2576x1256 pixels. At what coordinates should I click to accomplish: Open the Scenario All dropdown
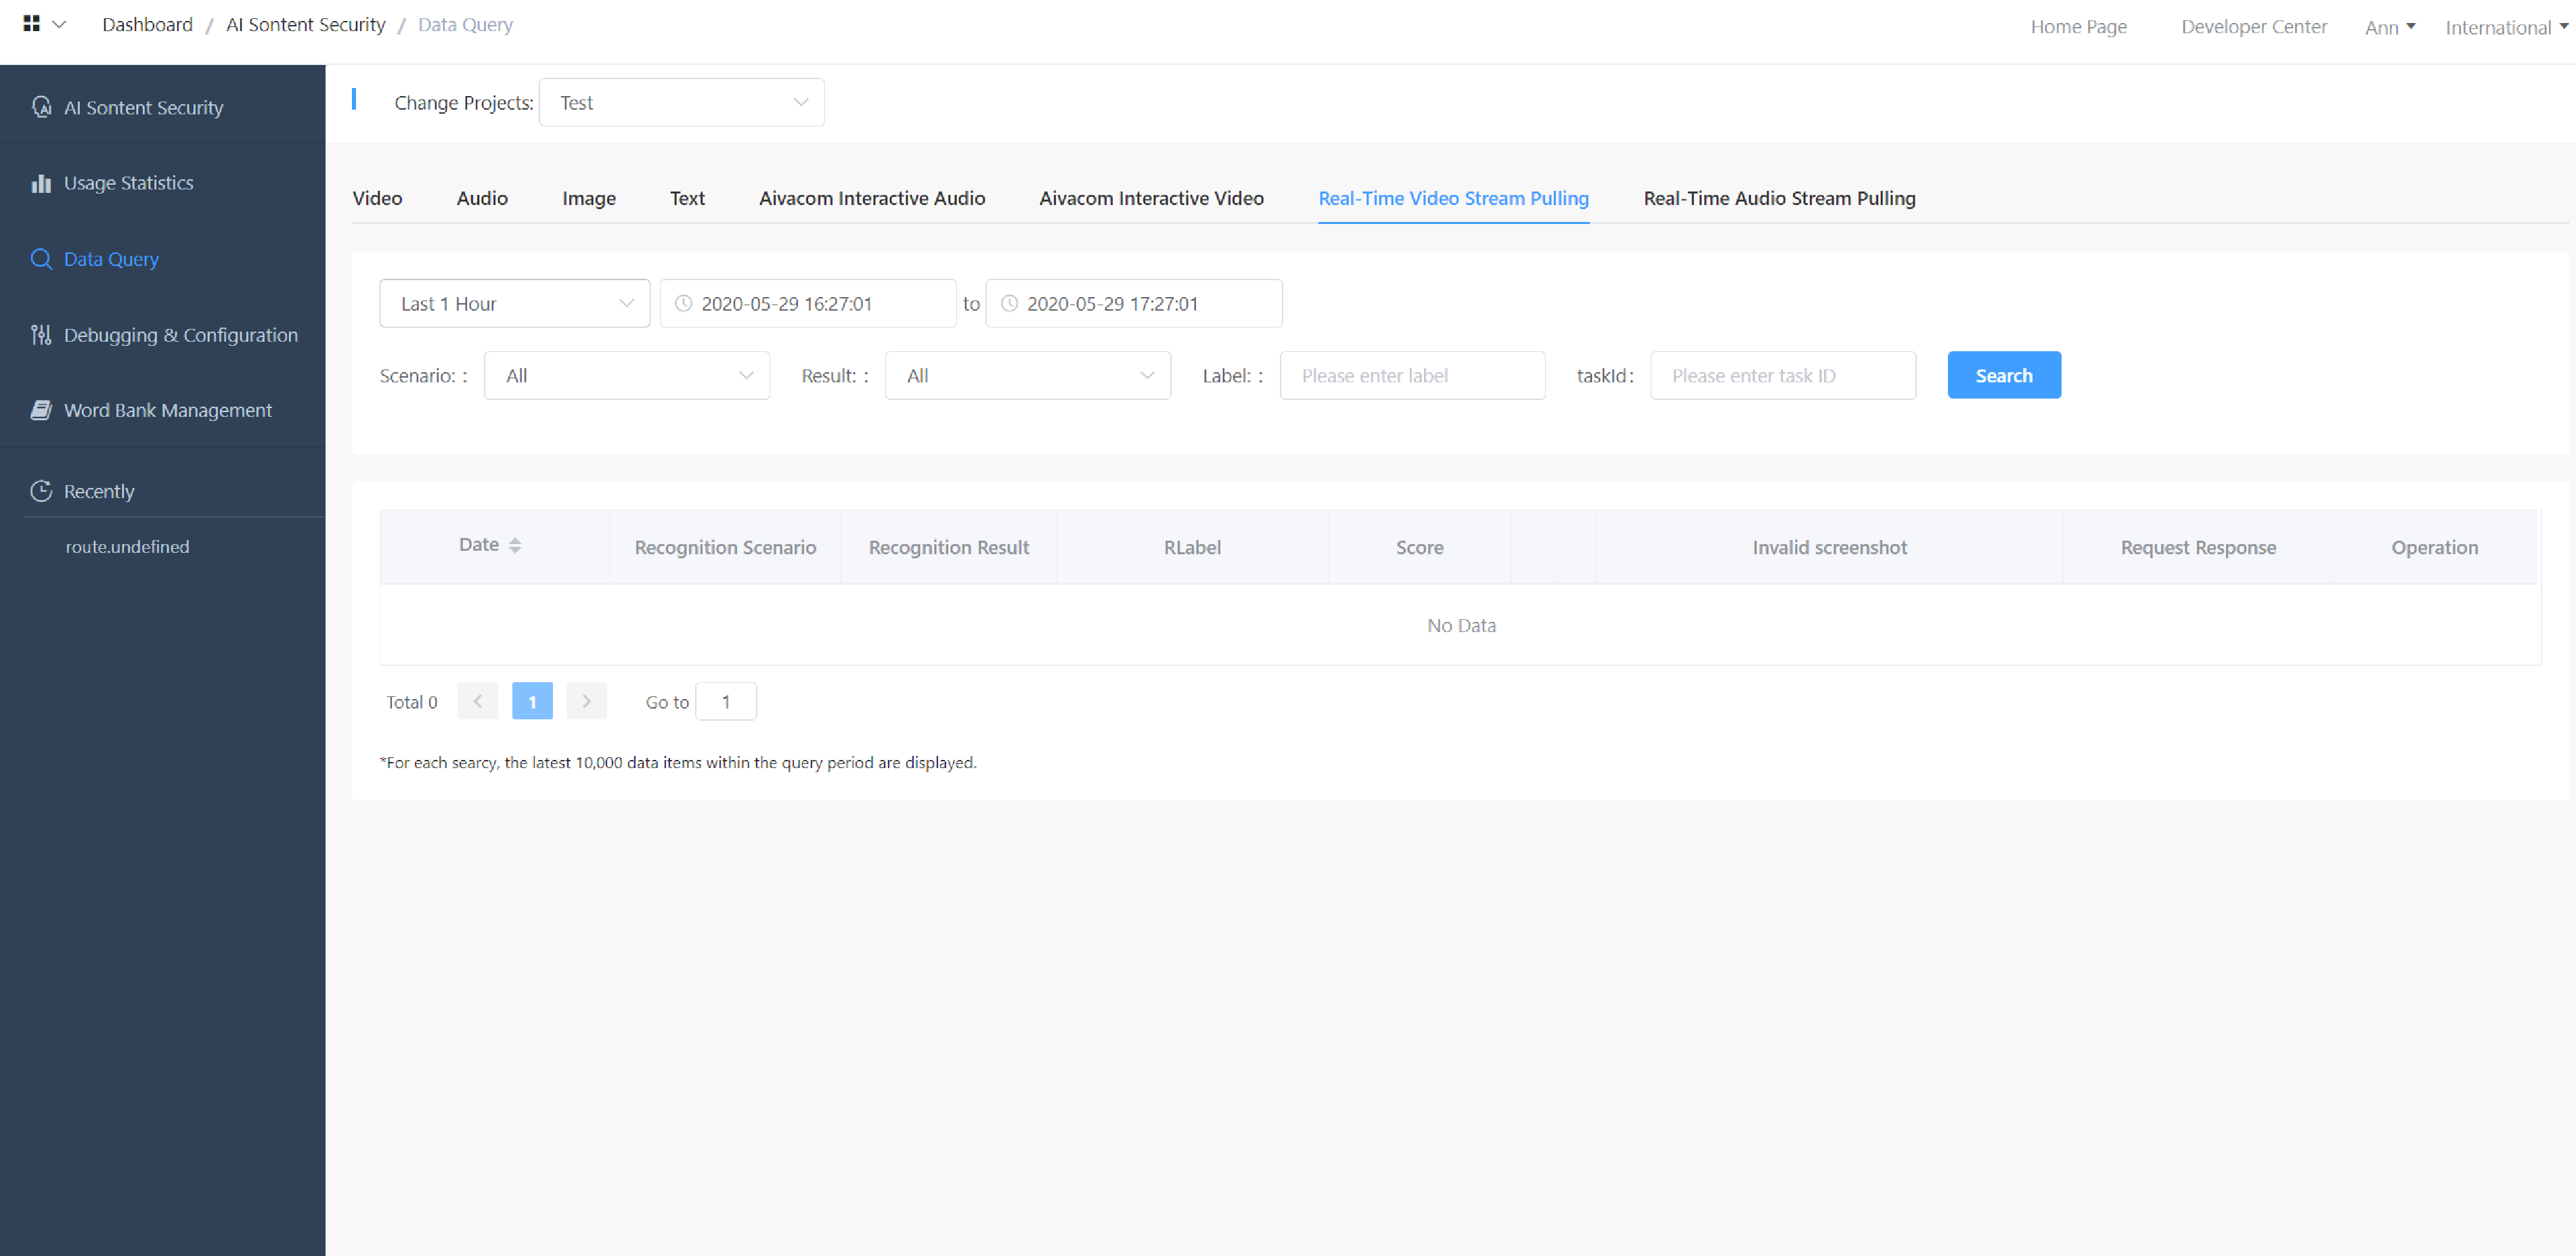coord(626,376)
